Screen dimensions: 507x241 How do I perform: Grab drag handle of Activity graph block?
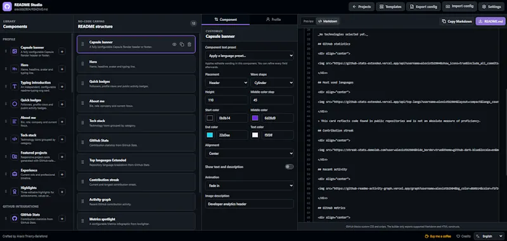(83, 202)
